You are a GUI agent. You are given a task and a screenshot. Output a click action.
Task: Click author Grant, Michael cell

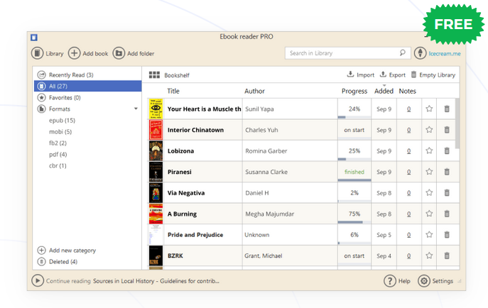pyautogui.click(x=290, y=255)
